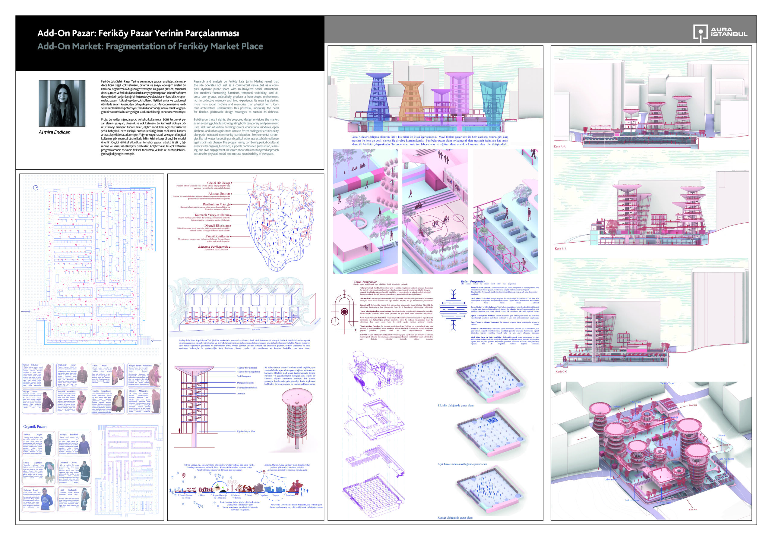Click the Yağmur Suyu Hasadı label
This screenshot has height=540, width=772.
pos(246,368)
